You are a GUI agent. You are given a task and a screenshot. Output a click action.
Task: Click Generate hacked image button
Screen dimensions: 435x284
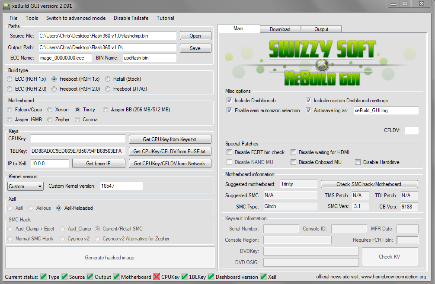click(110, 258)
